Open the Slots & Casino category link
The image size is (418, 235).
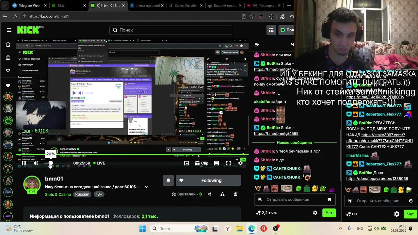pyautogui.click(x=58, y=194)
